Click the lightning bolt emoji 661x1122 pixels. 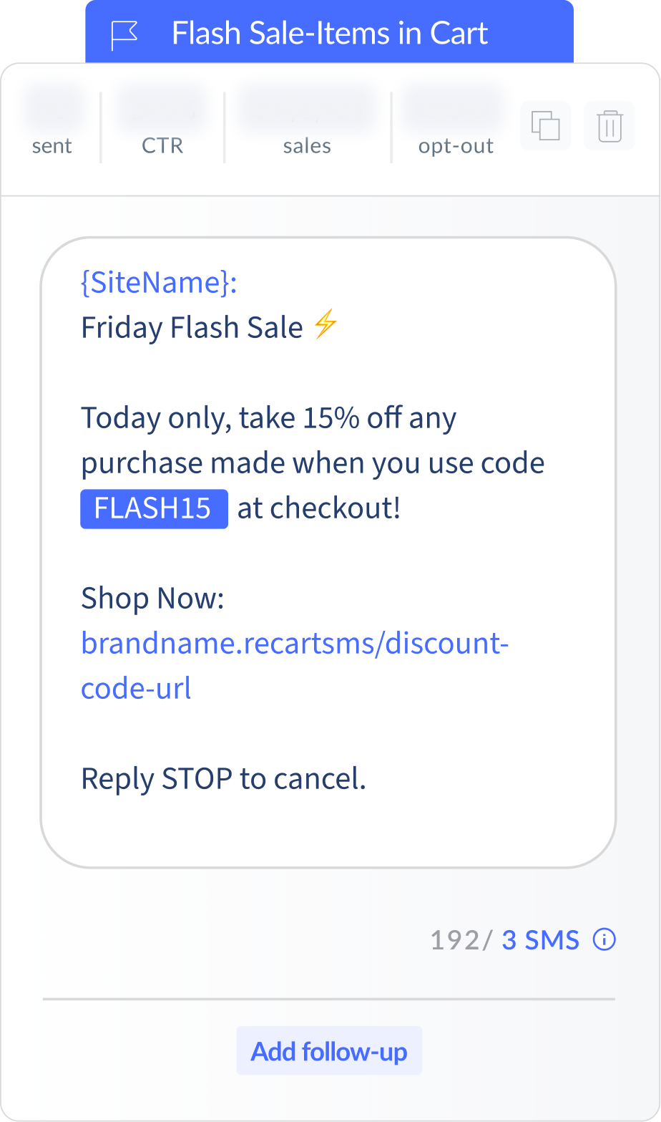tap(325, 325)
